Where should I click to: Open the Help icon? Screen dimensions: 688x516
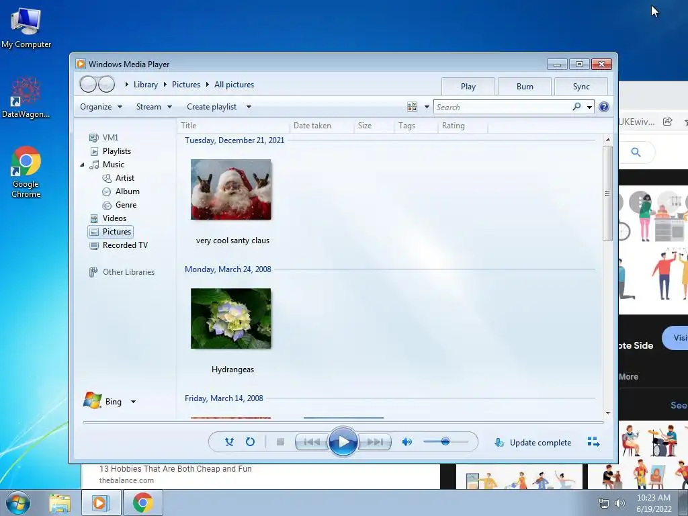[604, 107]
